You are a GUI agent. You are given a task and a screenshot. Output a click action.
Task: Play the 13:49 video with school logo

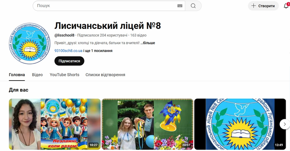coord(240,124)
